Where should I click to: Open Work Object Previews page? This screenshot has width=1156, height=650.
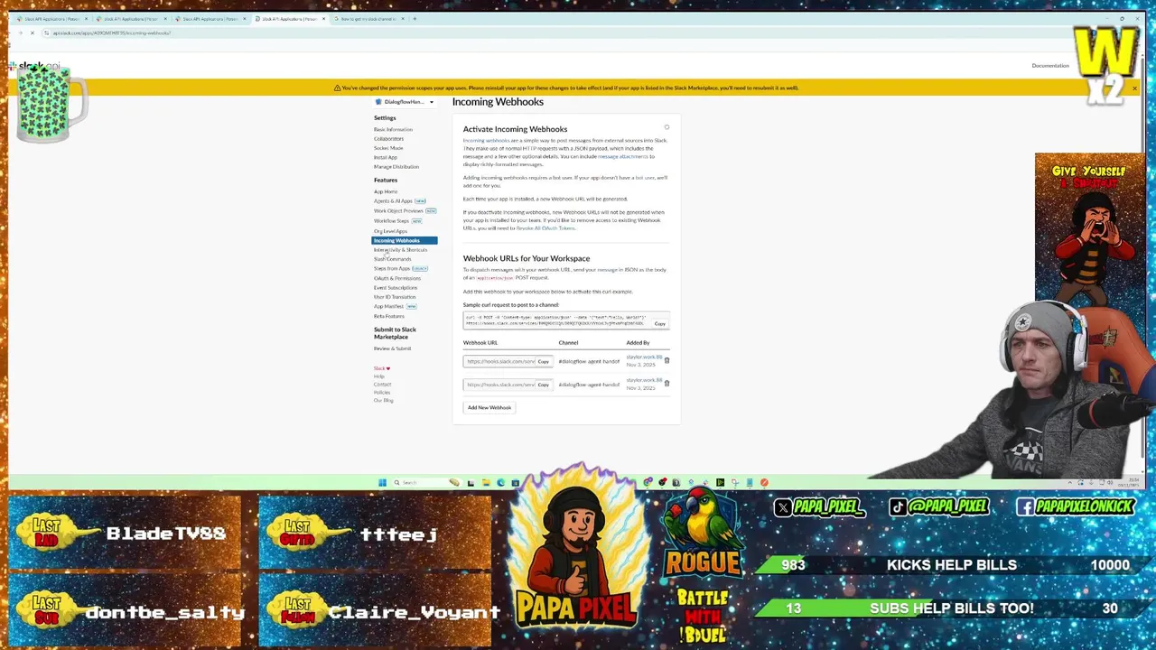coord(398,211)
